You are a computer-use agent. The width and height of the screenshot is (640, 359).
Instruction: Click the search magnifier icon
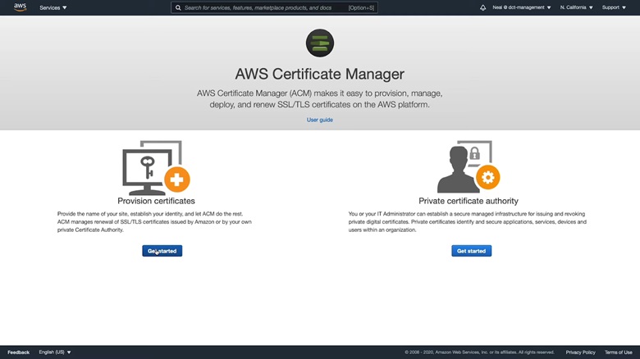tap(178, 7)
